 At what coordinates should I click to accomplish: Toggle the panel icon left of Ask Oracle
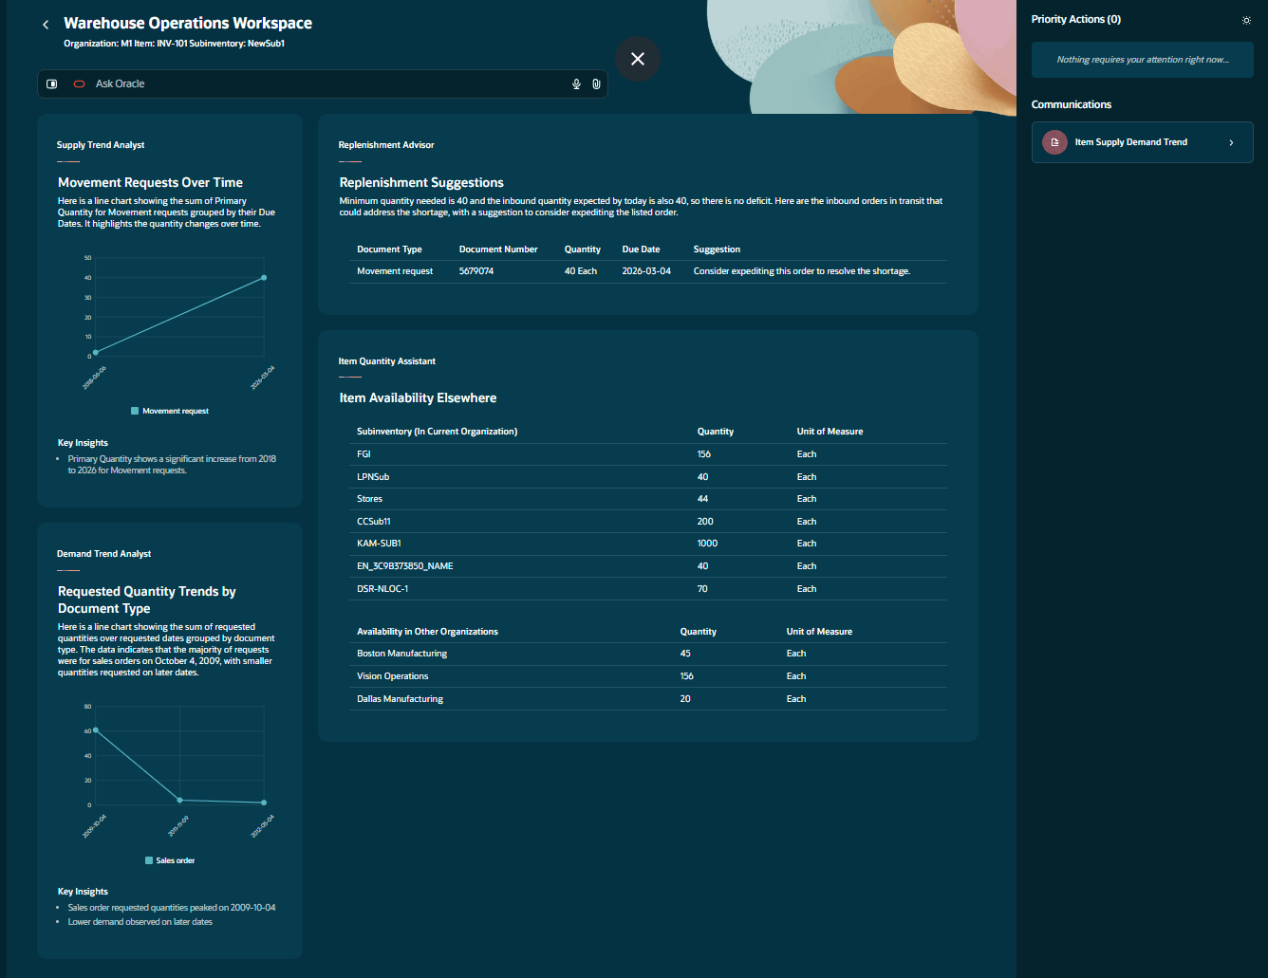[52, 84]
